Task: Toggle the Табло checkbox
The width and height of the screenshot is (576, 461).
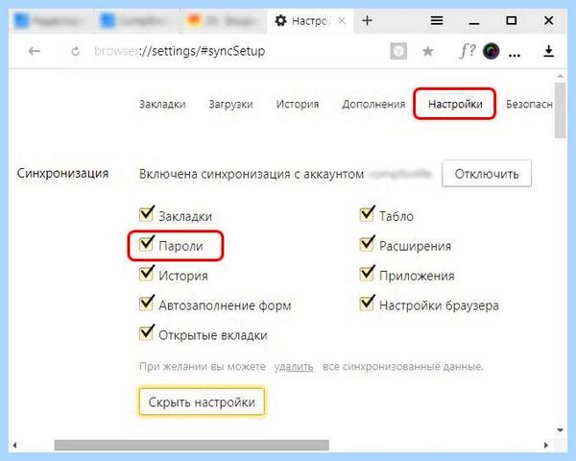Action: click(367, 214)
